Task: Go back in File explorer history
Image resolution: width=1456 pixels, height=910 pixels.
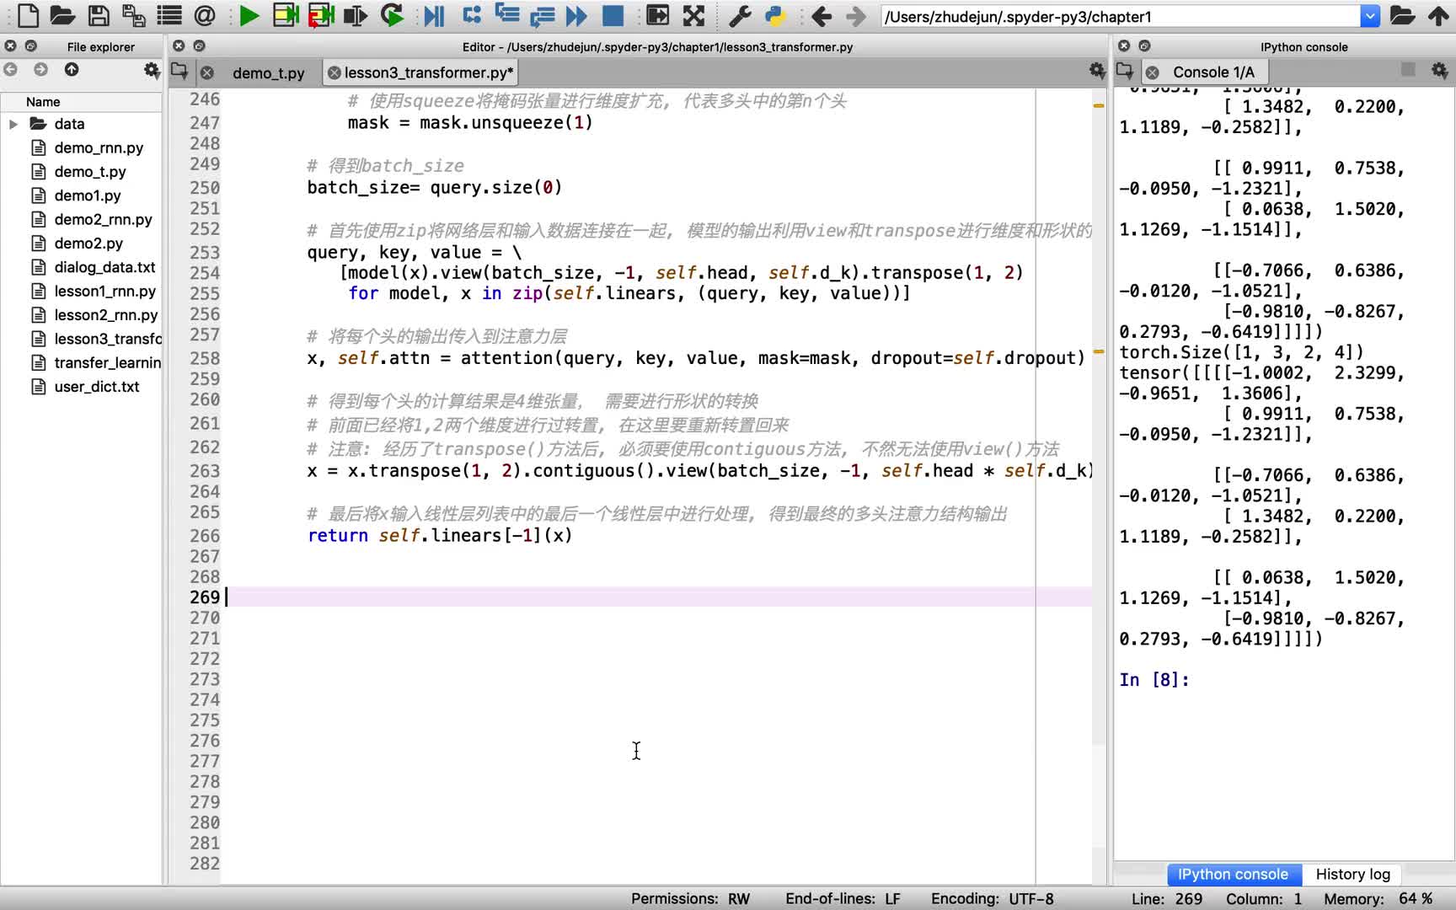Action: pyautogui.click(x=11, y=70)
